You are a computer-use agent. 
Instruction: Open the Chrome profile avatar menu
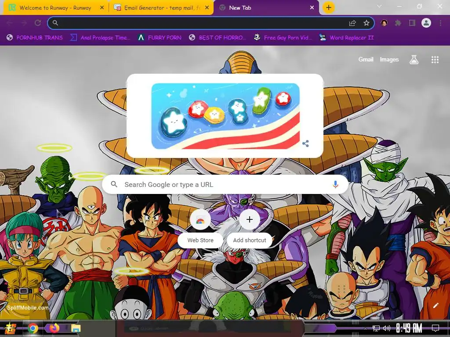426,23
